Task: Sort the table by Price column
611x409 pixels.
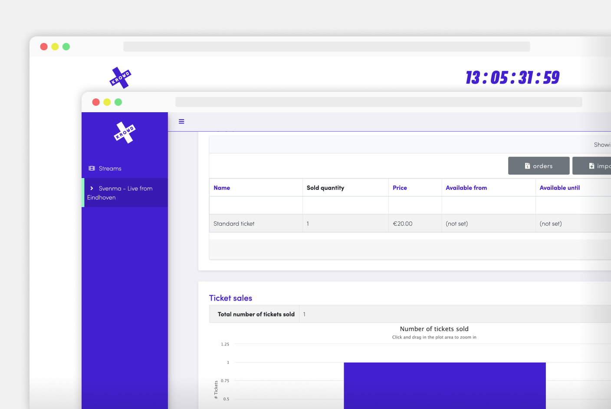Action: [400, 188]
